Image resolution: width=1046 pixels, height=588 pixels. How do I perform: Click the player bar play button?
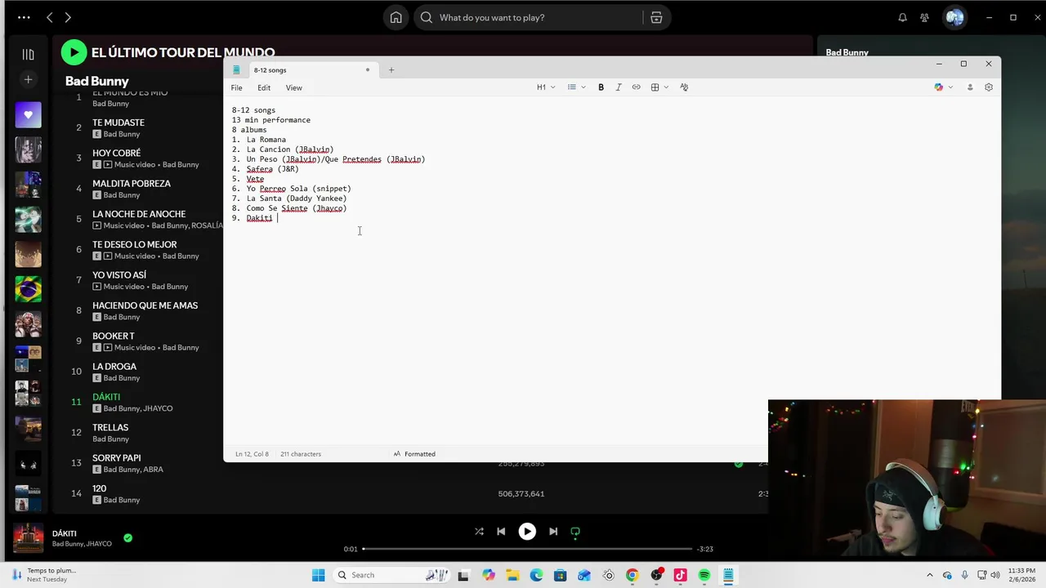click(x=527, y=532)
